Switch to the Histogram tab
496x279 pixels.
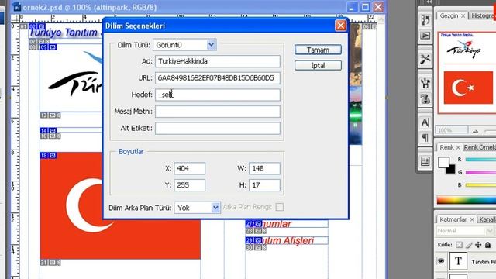pos(482,15)
